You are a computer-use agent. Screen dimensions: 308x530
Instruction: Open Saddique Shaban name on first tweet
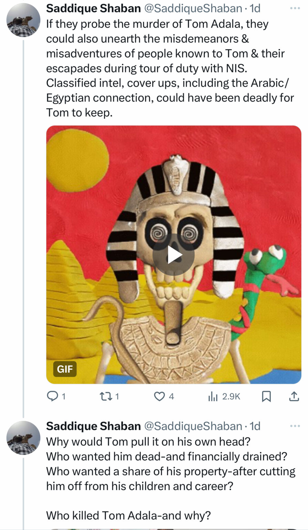[x=93, y=8]
